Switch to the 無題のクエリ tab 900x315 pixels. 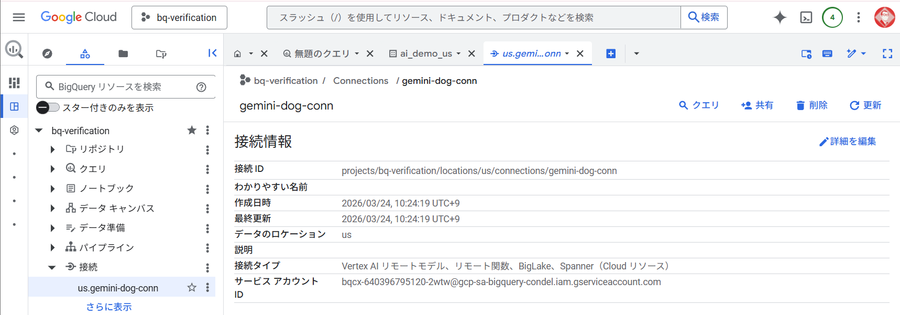(x=322, y=53)
